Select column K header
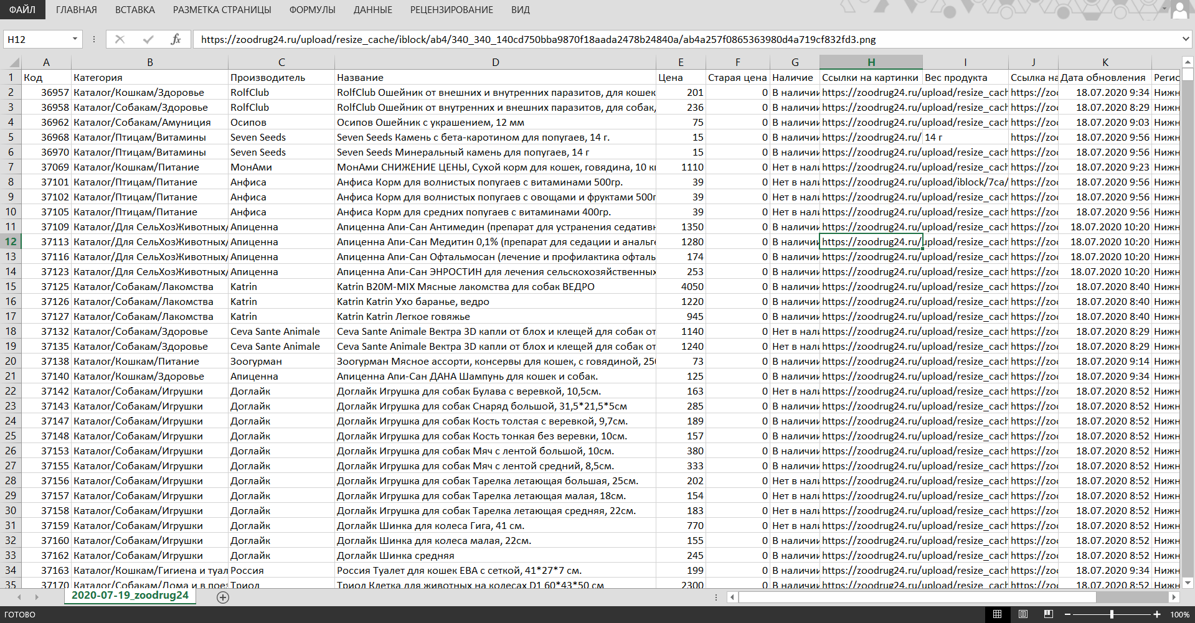 click(x=1105, y=62)
